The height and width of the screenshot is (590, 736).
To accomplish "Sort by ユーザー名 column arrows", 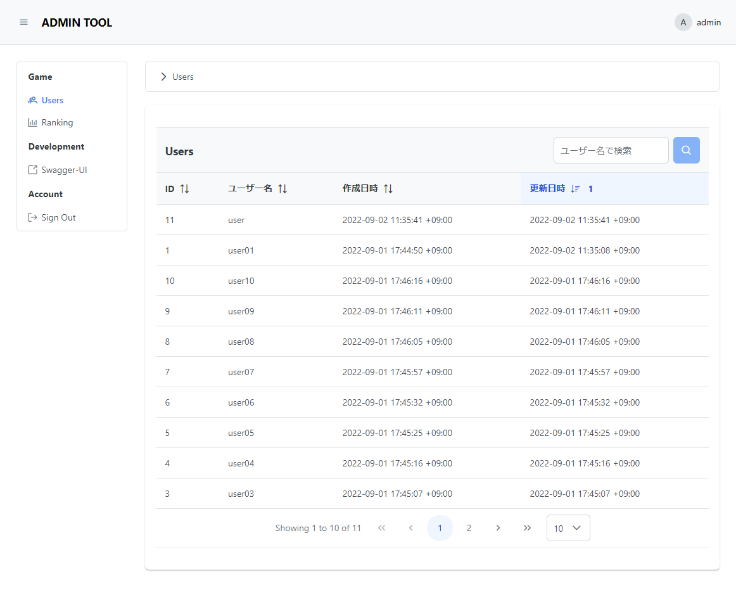I will point(282,189).
